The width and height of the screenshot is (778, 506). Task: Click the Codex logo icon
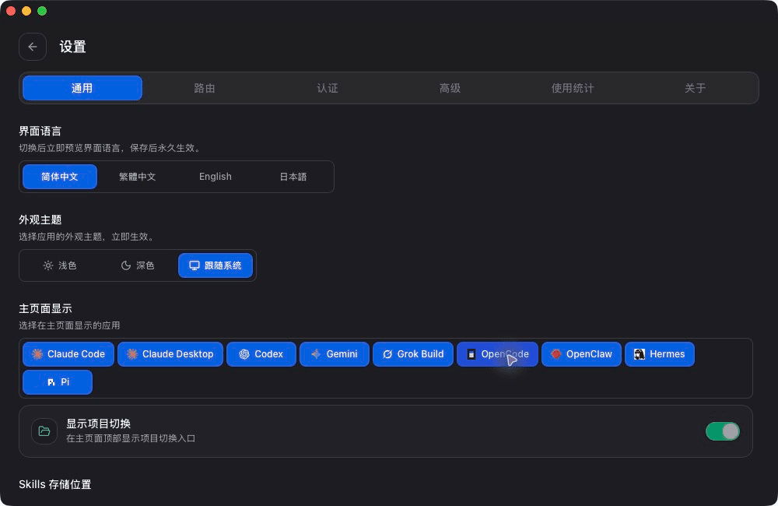(x=244, y=354)
